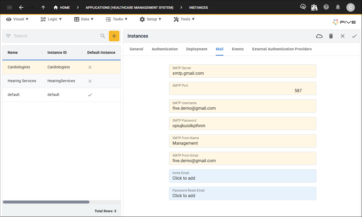Open the hamburger navigation menu

[x=10, y=7]
